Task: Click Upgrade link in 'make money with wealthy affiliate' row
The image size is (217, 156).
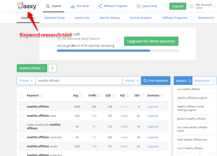Action: point(153,126)
